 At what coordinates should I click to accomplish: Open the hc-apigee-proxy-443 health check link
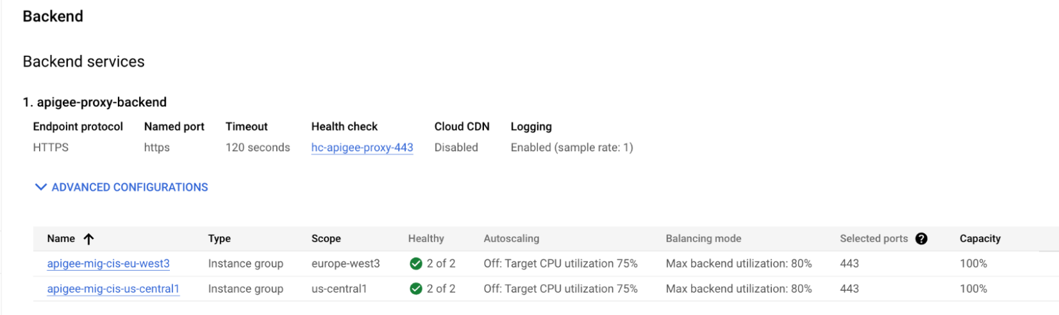pyautogui.click(x=362, y=148)
